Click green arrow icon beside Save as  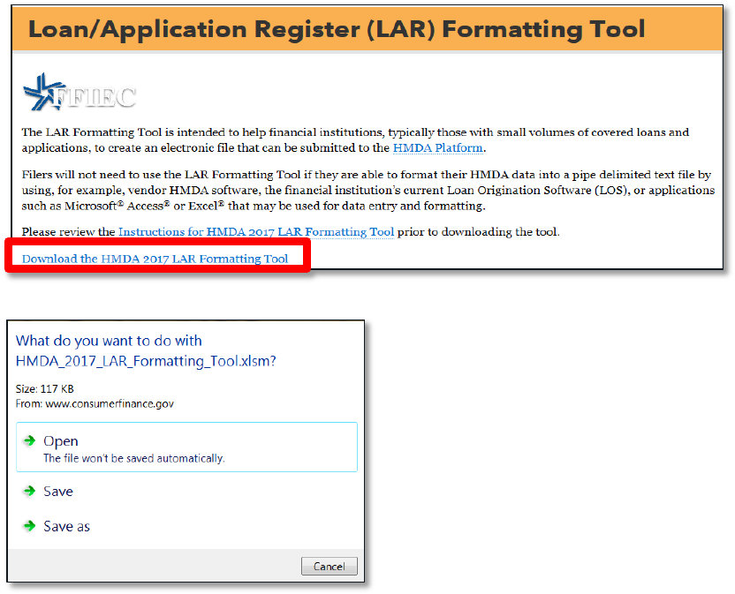pos(29,526)
